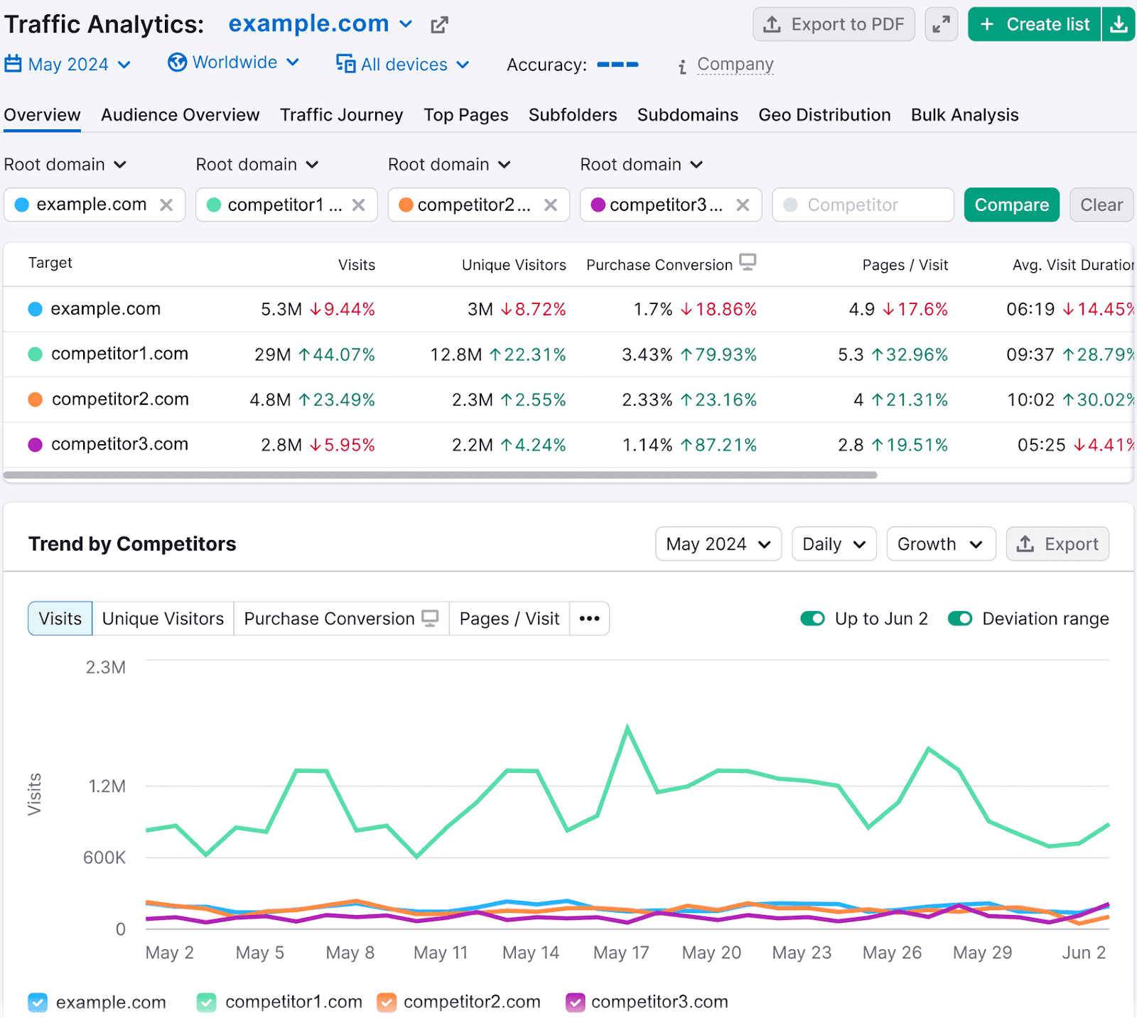Click the monitor icon beside Purchase Conversion header
The width and height of the screenshot is (1137, 1018).
[x=747, y=262]
